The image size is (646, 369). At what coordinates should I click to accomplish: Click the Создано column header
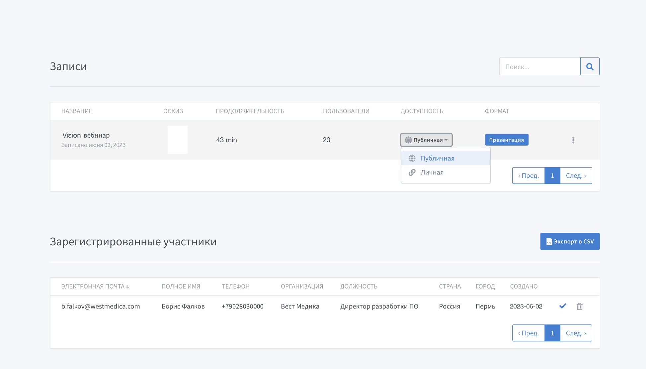[x=524, y=287]
